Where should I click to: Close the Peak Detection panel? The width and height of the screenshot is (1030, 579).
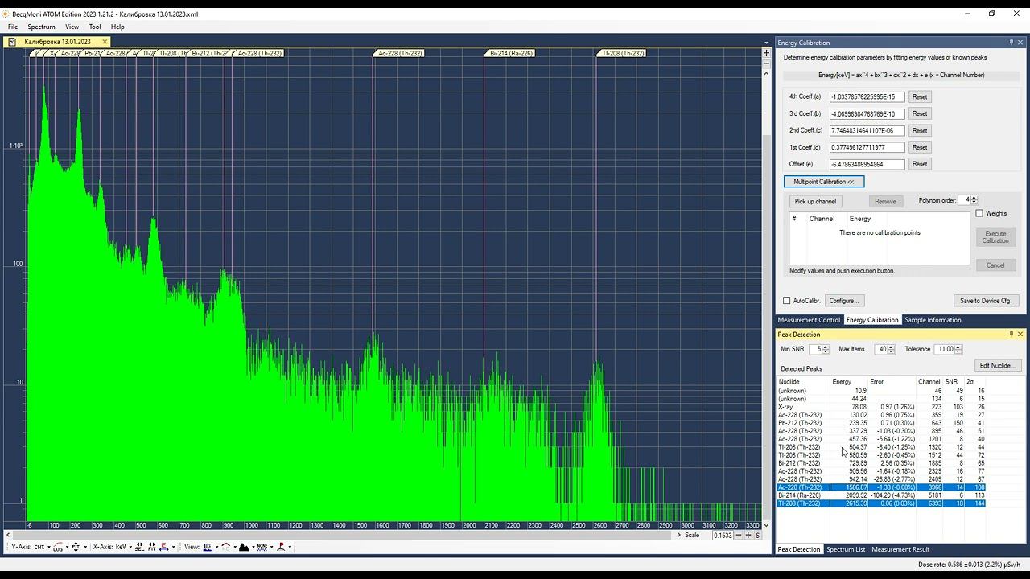point(1021,335)
